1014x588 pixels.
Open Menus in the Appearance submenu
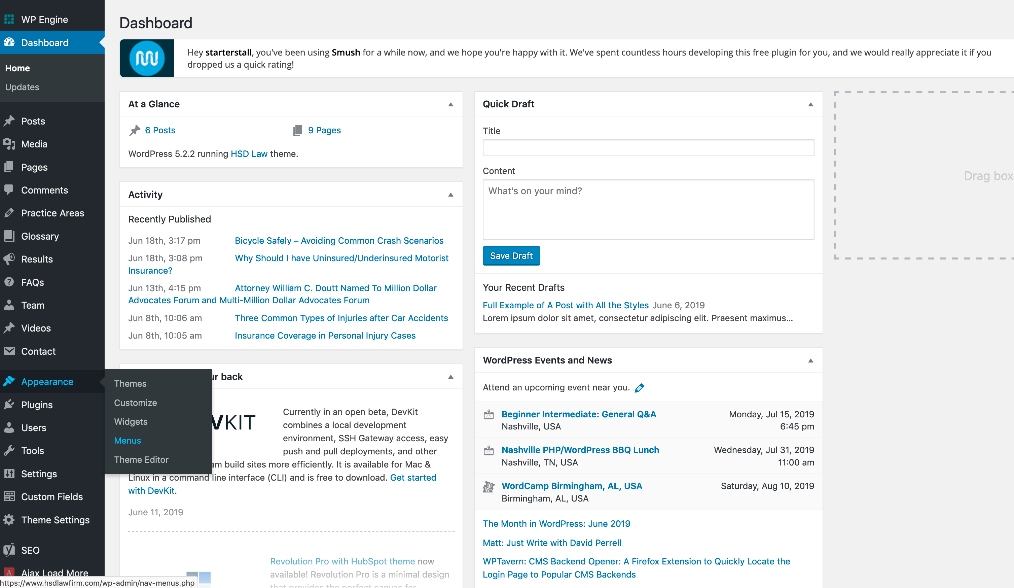point(127,440)
